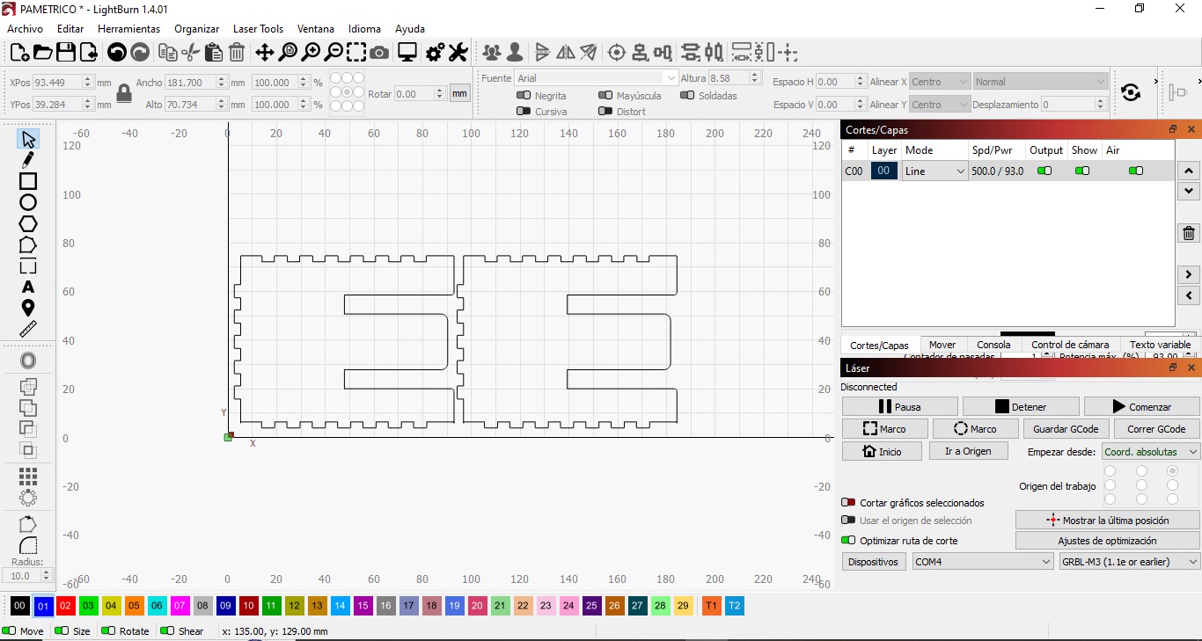Toggle Optimizar ruta de corte

pos(848,541)
